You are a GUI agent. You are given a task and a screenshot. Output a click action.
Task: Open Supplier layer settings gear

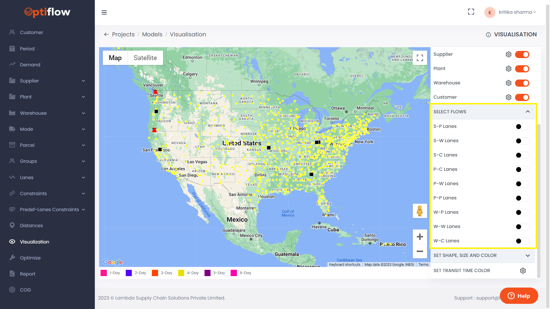508,54
